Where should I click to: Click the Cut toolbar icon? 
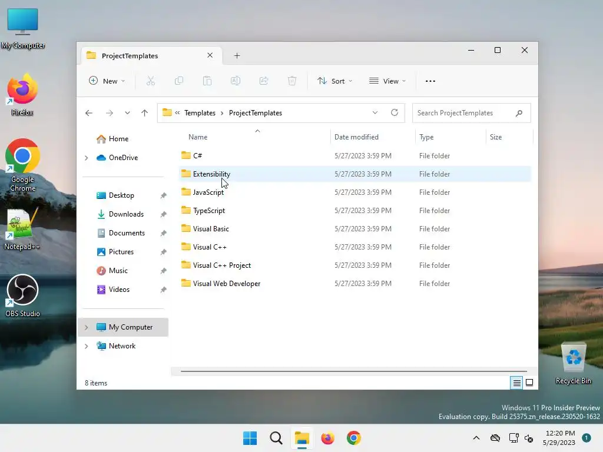tap(151, 81)
